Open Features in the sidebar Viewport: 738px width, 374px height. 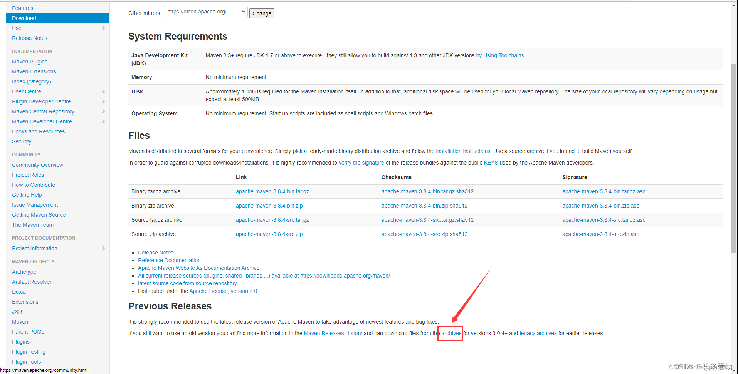22,8
